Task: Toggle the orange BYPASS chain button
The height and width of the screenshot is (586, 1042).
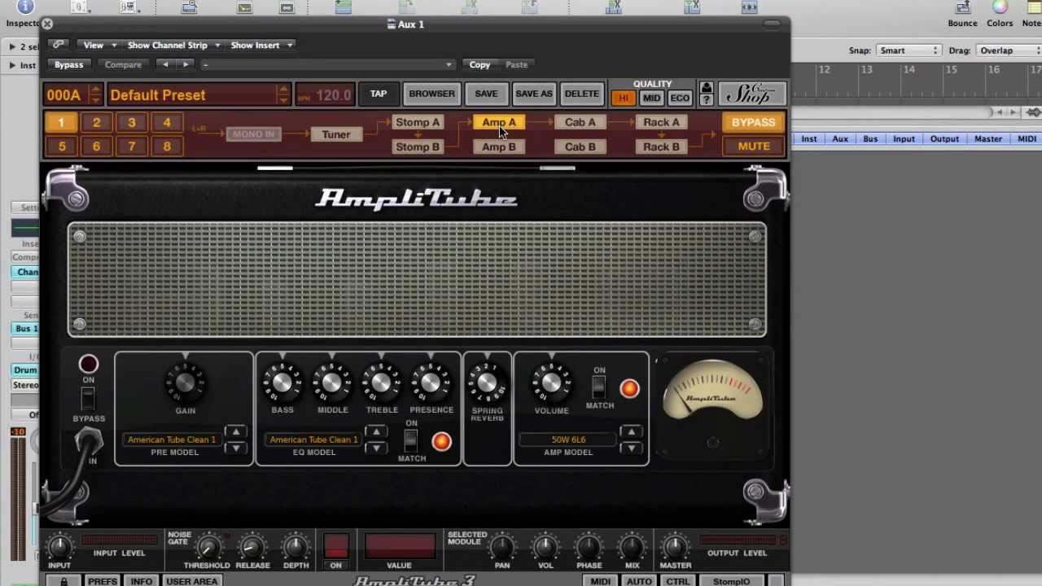Action: click(753, 122)
